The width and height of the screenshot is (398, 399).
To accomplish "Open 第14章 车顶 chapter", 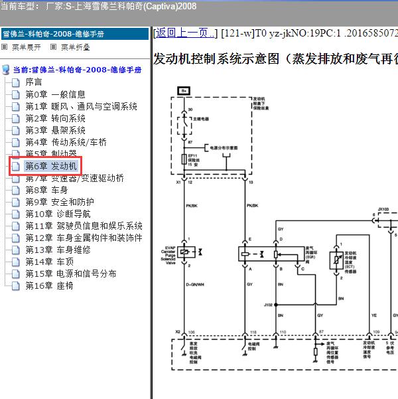I will point(49,262).
